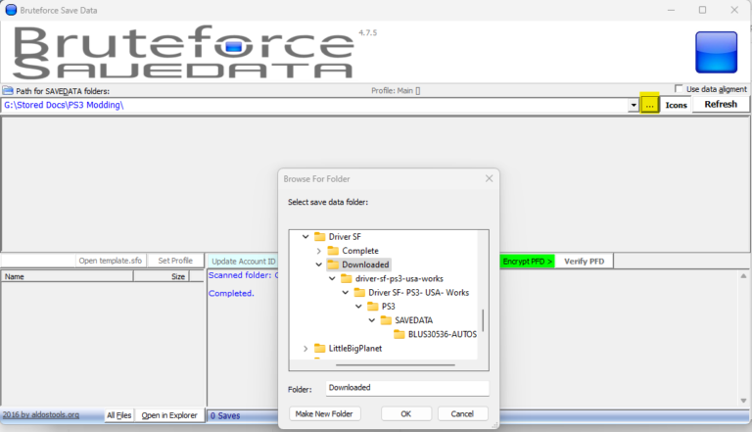This screenshot has height=432, width=752.
Task: Click the folder tree horizontal scrollbar
Action: click(x=396, y=364)
